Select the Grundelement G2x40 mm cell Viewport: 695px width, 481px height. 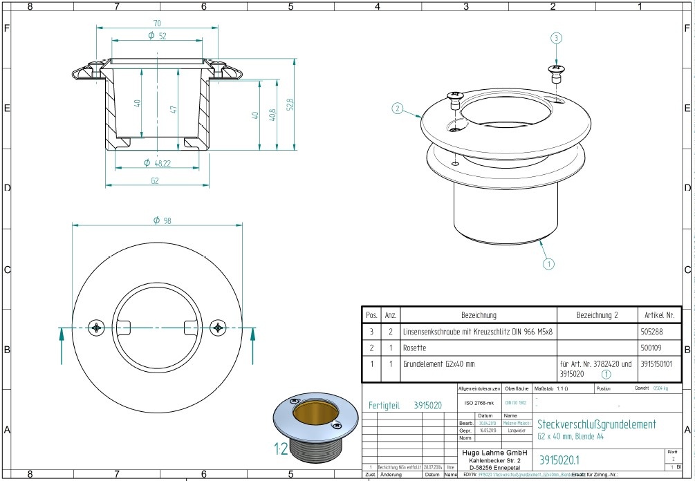coord(439,364)
